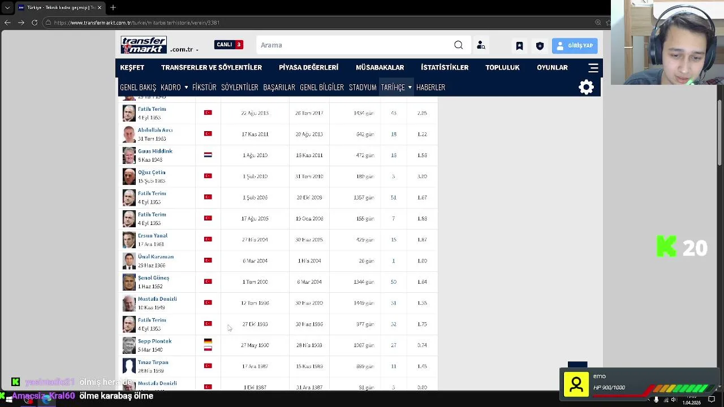Click the Netherlands flag in Guus Hiddink row
Viewport: 724px width, 407px height.
coord(208,155)
